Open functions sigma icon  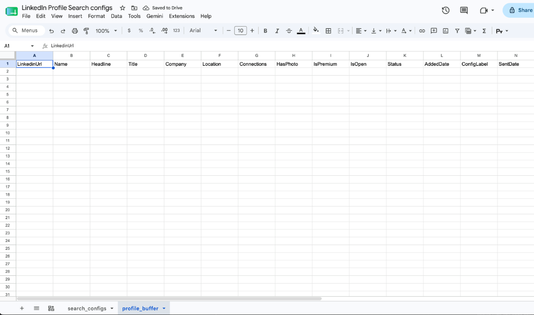[x=484, y=31]
